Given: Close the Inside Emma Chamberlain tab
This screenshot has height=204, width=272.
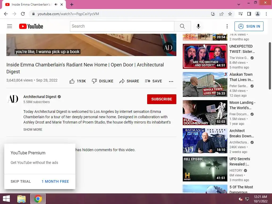Looking at the screenshot, I should 62,5.
